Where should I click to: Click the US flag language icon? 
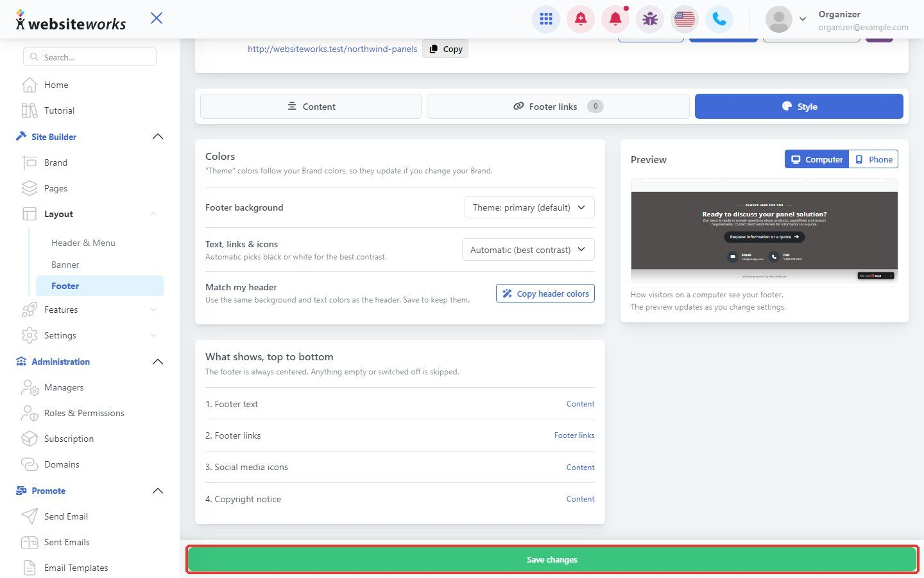point(685,19)
